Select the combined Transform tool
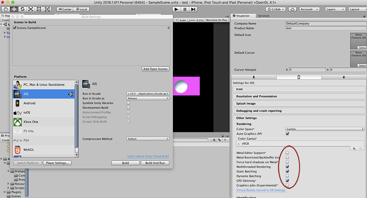 (47, 9)
